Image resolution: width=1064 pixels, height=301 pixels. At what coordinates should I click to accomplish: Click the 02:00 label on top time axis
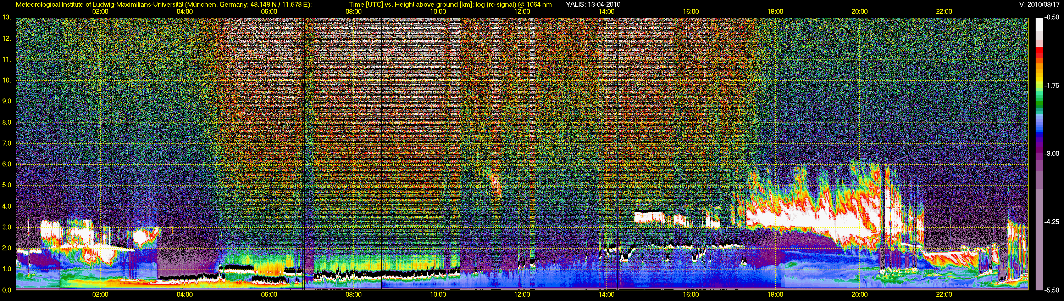pyautogui.click(x=100, y=12)
